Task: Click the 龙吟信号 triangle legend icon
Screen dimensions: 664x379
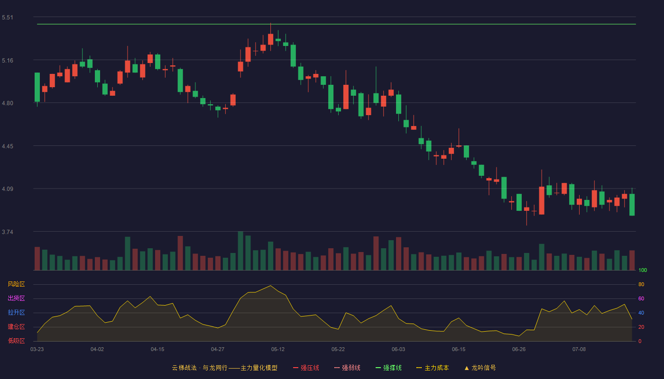Action: pyautogui.click(x=467, y=368)
